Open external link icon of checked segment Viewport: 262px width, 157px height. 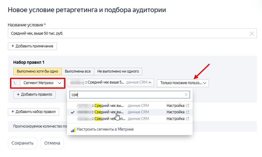click(x=188, y=112)
